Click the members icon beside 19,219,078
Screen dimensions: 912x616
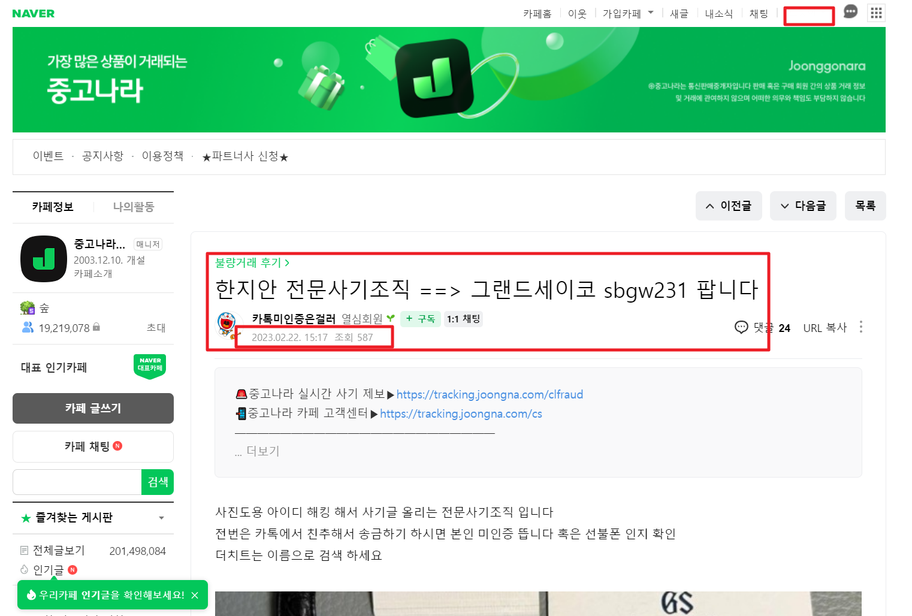pyautogui.click(x=28, y=327)
